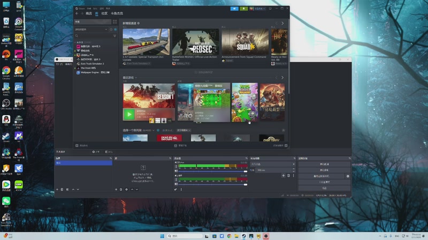
Task: Remove scene with trash icon in OBS scenes
Action: click(62, 189)
